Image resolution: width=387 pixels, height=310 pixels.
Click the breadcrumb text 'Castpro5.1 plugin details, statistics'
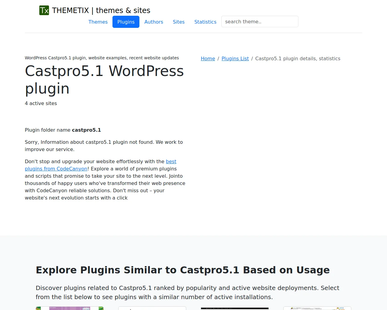[x=298, y=58]
